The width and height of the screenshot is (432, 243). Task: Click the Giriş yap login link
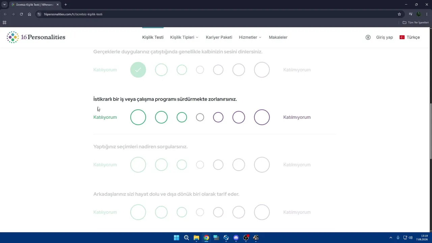(384, 37)
